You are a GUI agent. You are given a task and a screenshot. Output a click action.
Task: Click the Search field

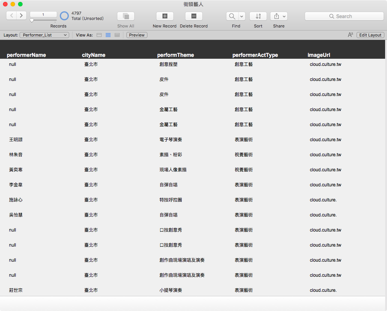click(344, 16)
